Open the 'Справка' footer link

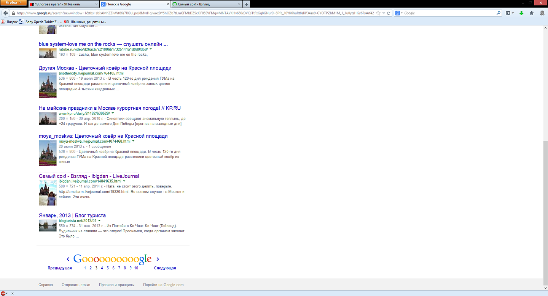pos(46,285)
